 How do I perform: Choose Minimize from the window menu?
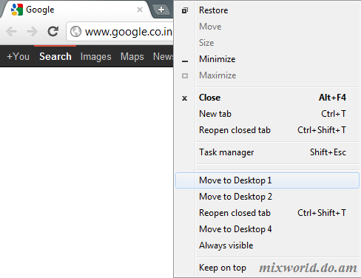(x=267, y=59)
